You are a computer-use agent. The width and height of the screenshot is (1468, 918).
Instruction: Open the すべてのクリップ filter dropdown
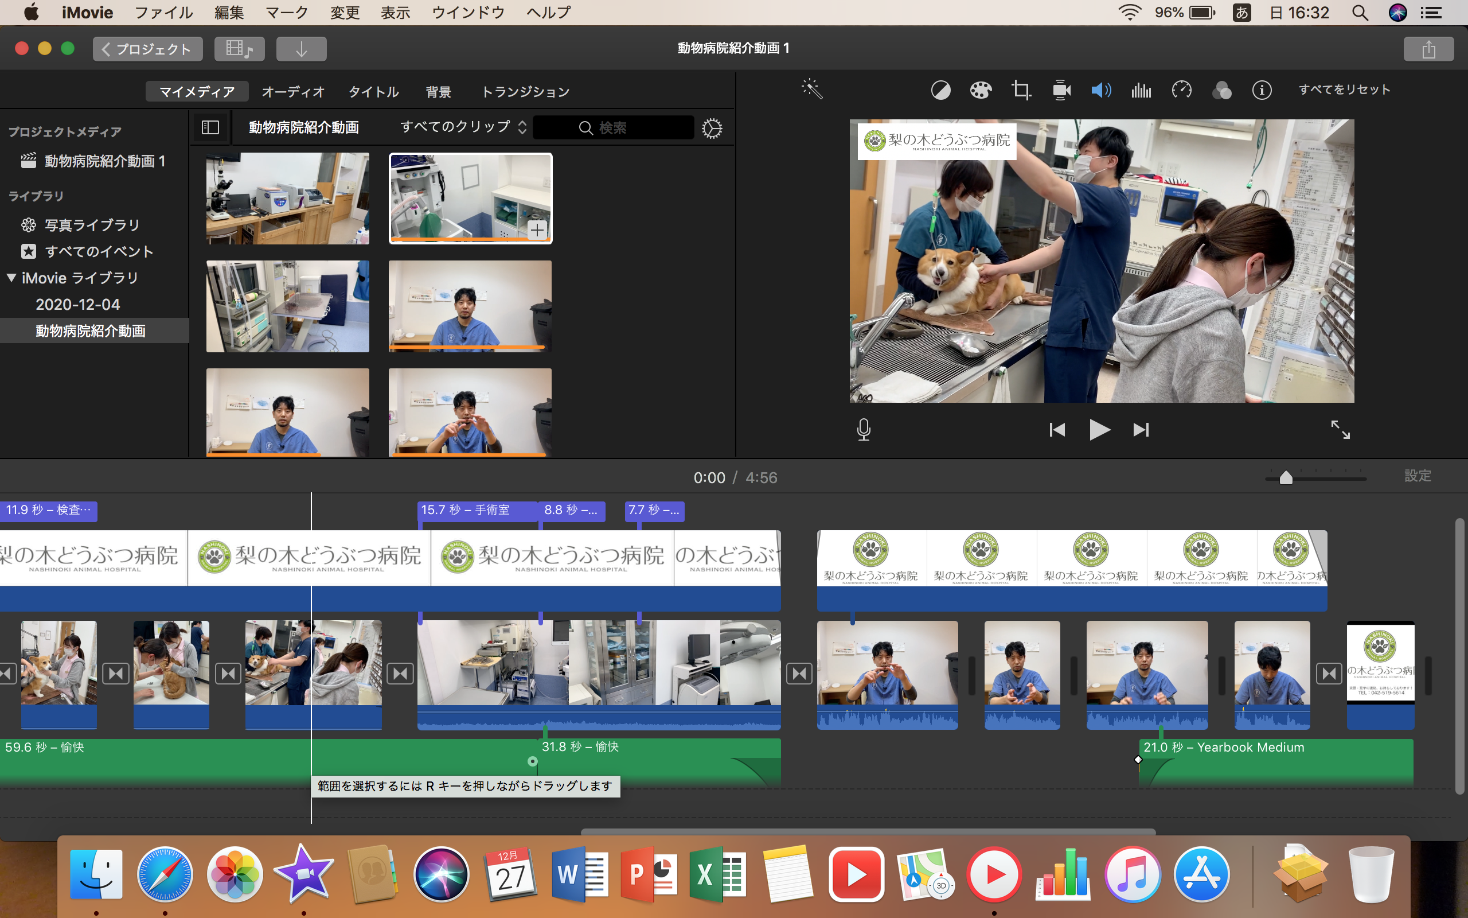click(462, 127)
